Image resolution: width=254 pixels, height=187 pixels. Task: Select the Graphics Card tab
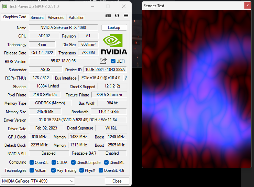pyautogui.click(x=15, y=17)
